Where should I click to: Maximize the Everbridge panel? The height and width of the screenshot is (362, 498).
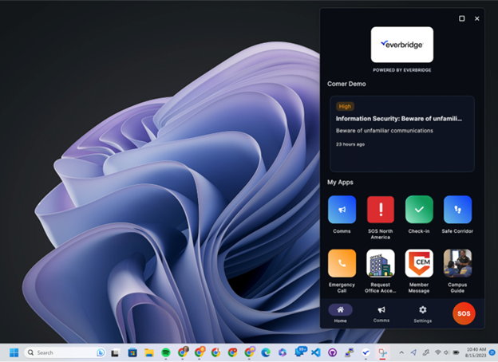(462, 18)
